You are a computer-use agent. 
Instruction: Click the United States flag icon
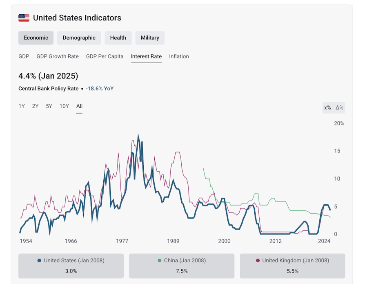(24, 18)
